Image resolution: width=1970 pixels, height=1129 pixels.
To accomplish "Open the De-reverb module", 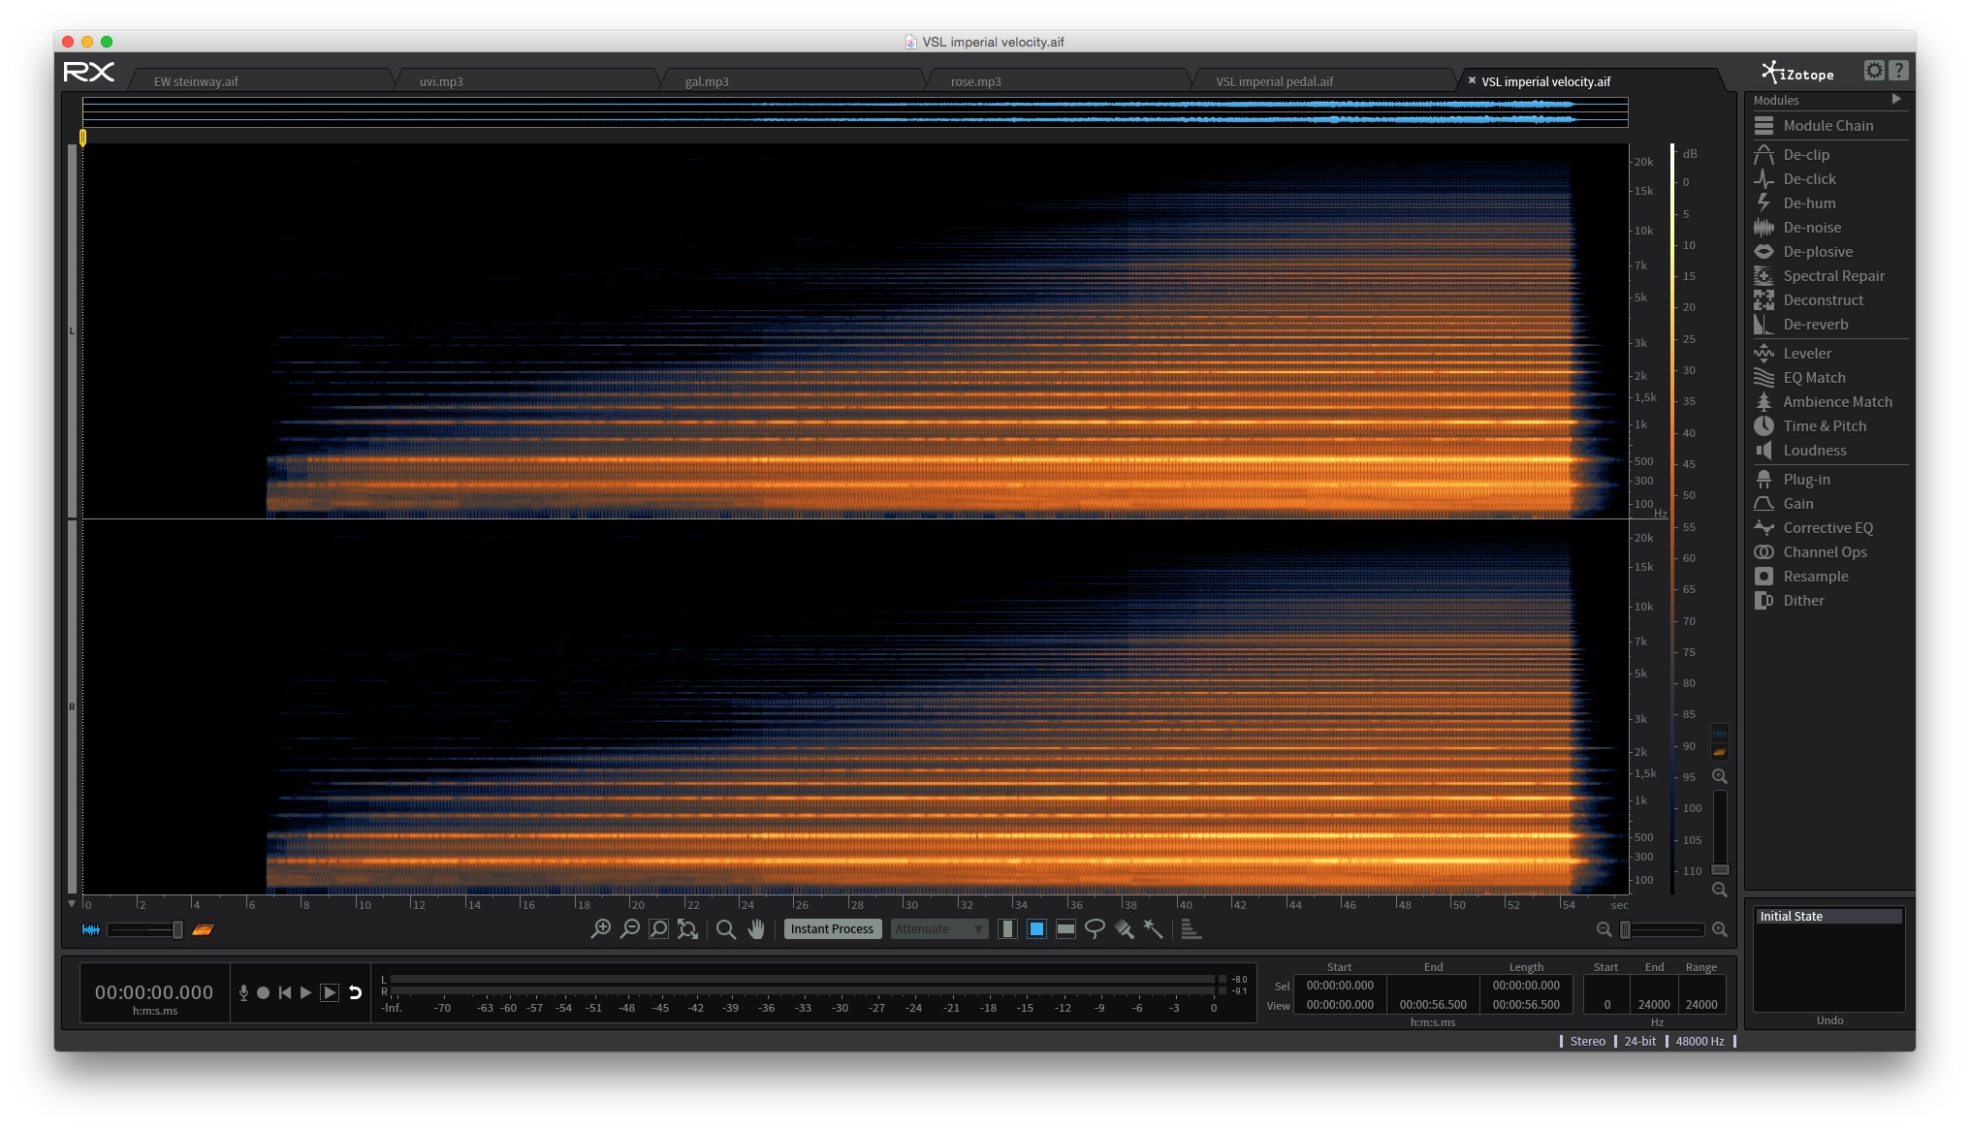I will [x=1815, y=324].
